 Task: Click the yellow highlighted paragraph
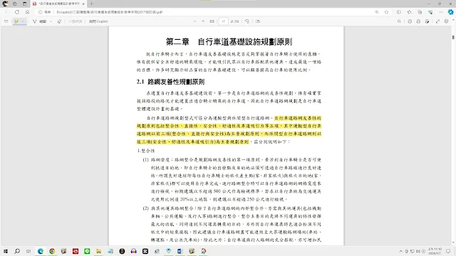[x=229, y=129]
